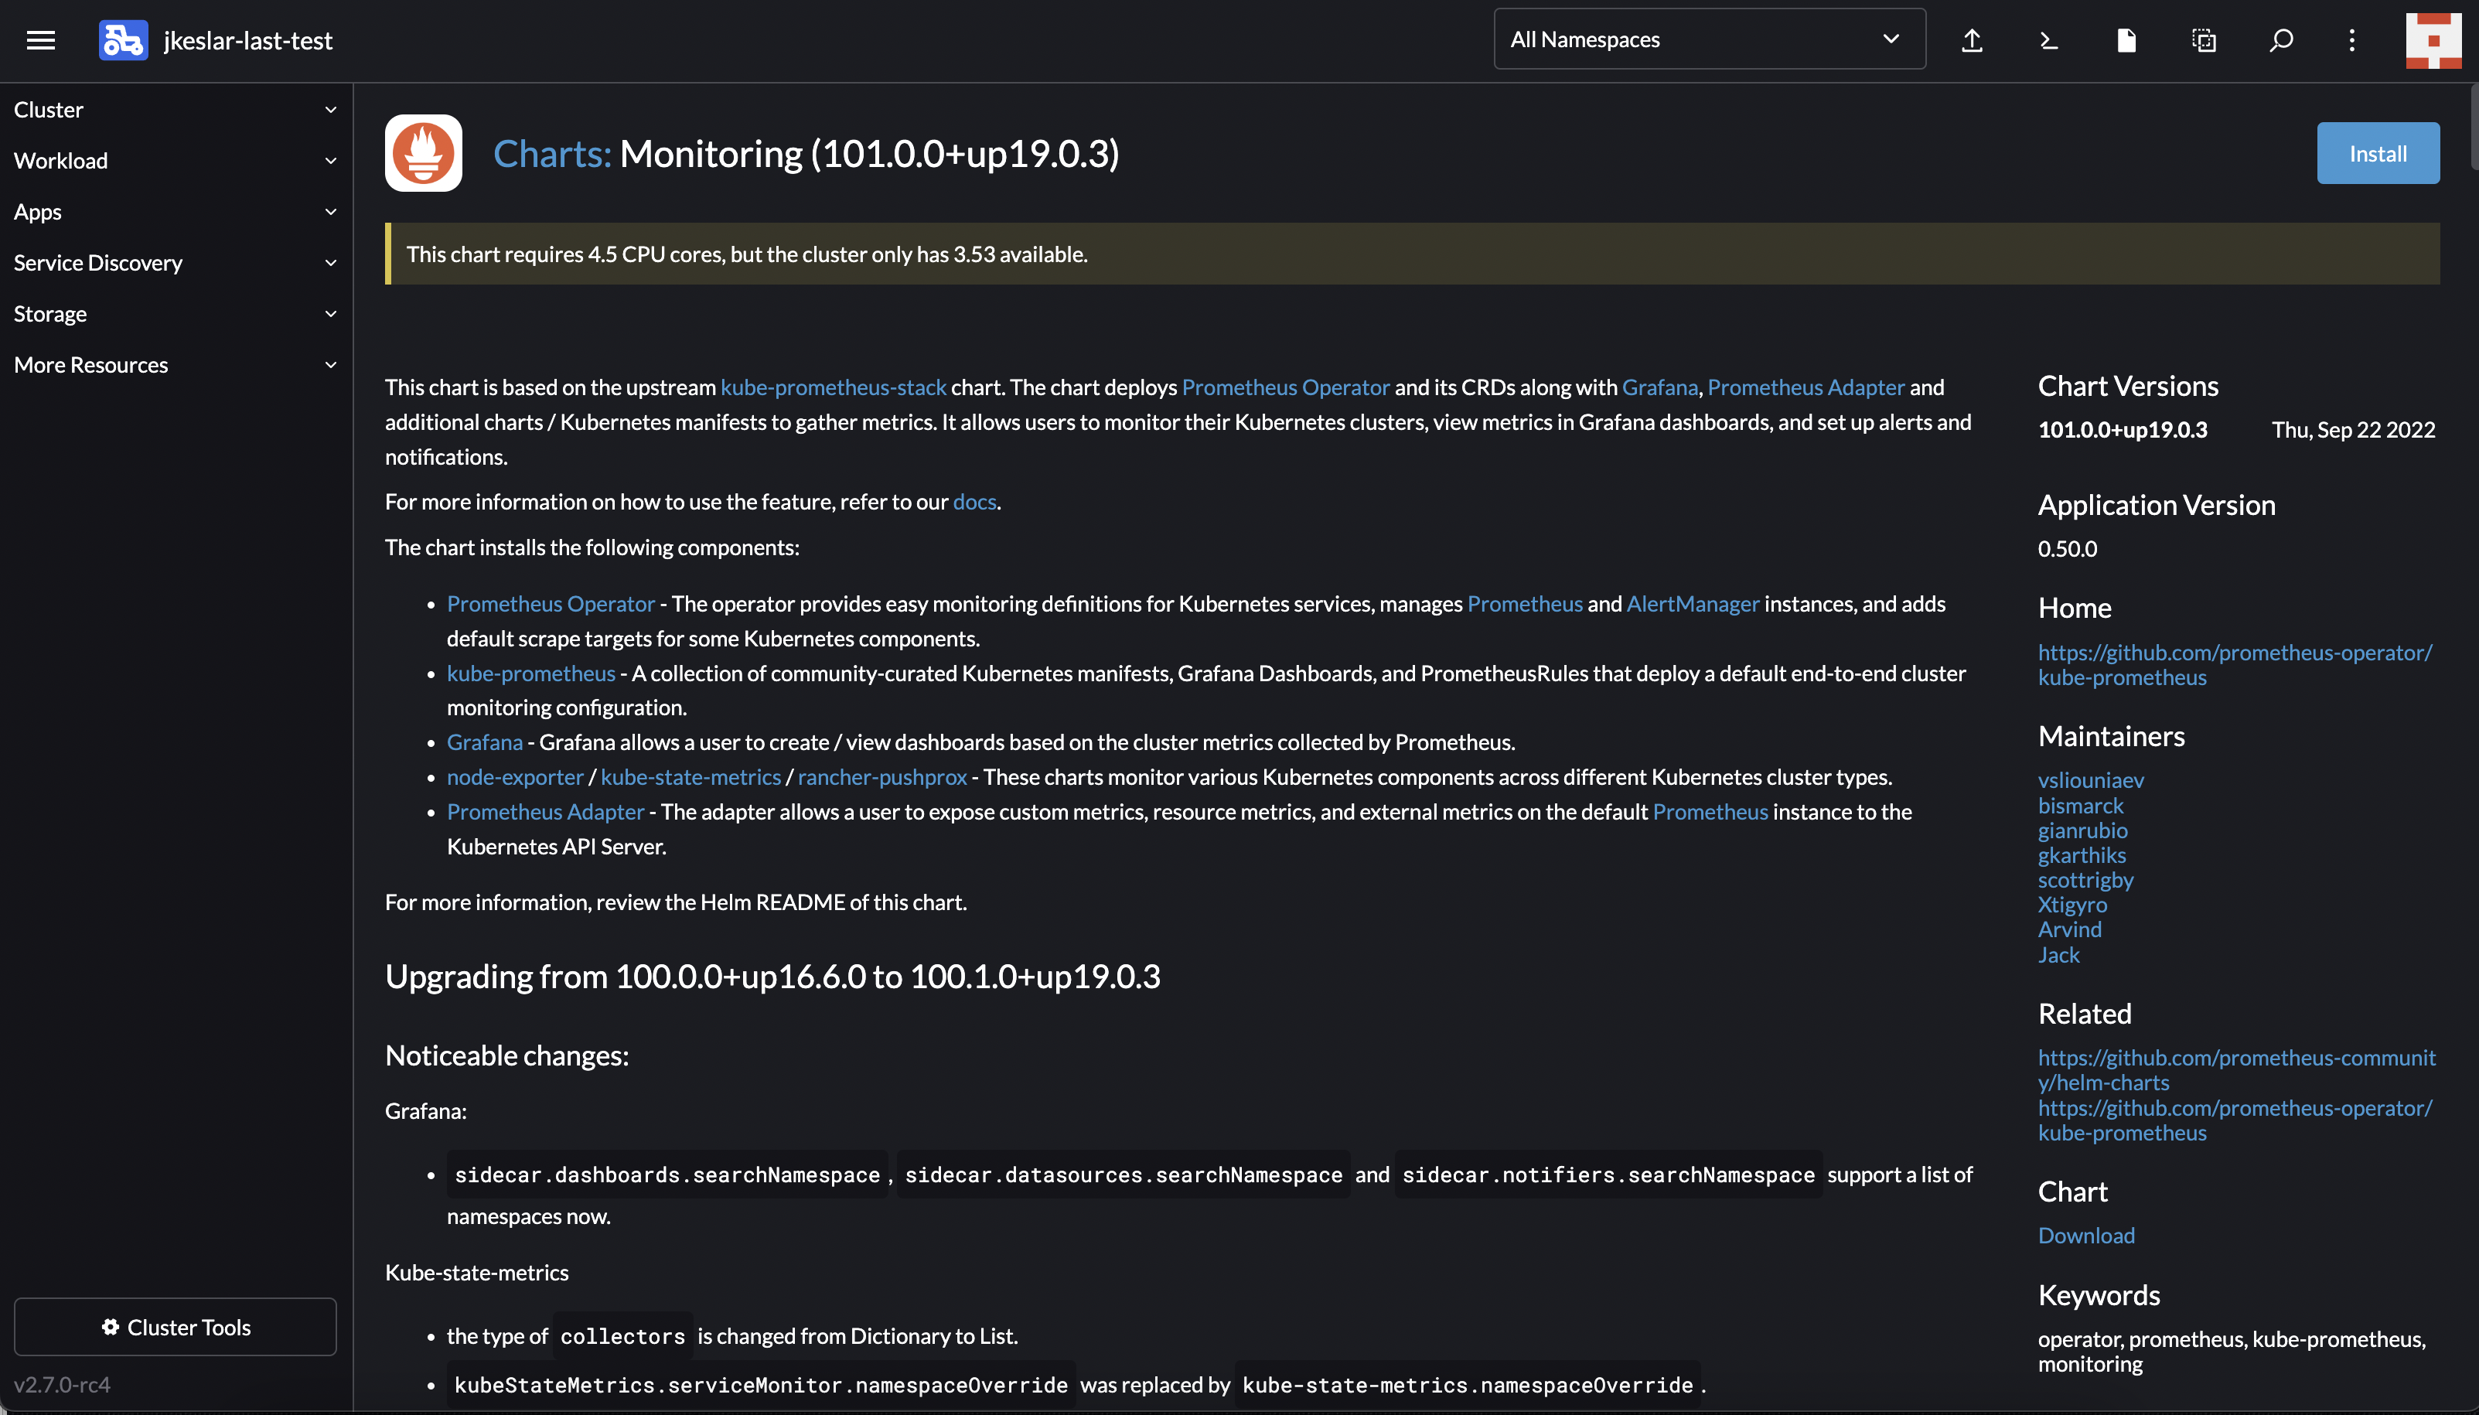Copy KubeConfig to clipboard
2479x1415 pixels.
coord(2202,40)
